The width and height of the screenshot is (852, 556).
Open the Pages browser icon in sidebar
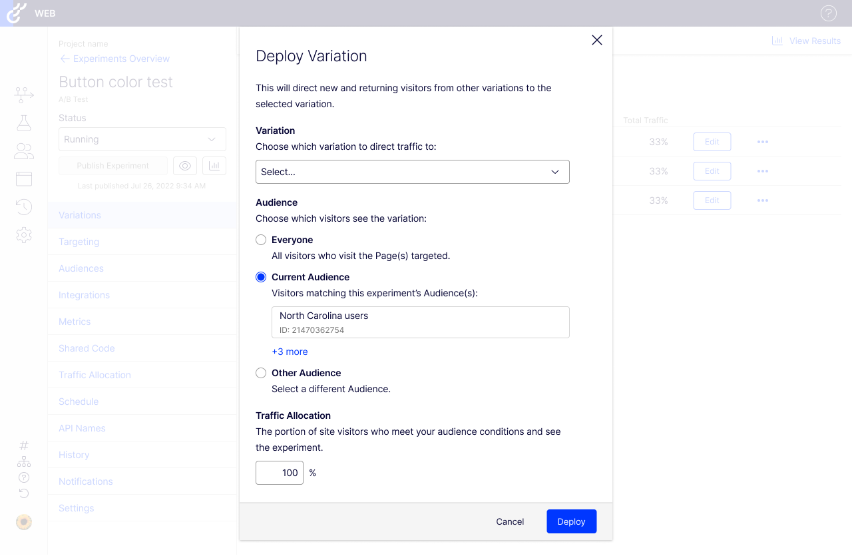[24, 178]
